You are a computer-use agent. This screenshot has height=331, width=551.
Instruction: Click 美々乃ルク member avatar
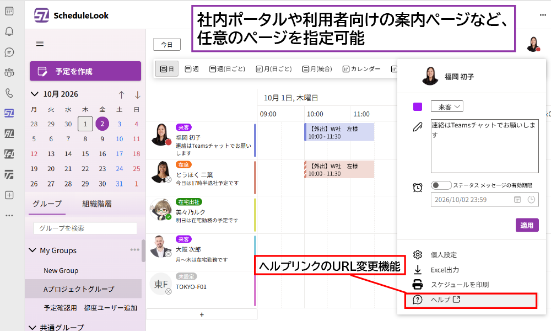[160, 210]
